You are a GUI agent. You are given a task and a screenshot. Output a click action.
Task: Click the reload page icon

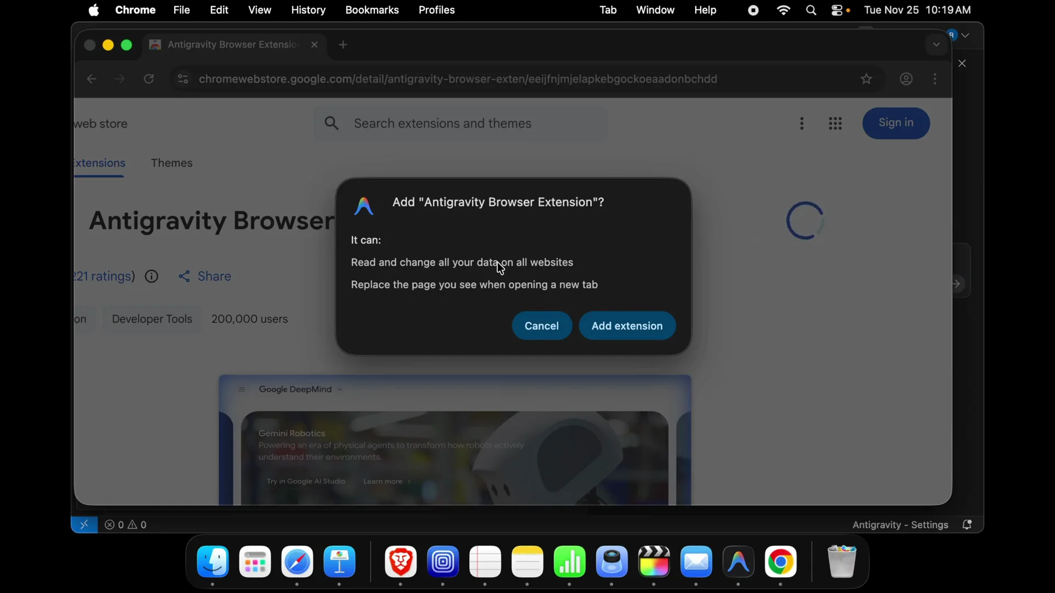pyautogui.click(x=149, y=79)
